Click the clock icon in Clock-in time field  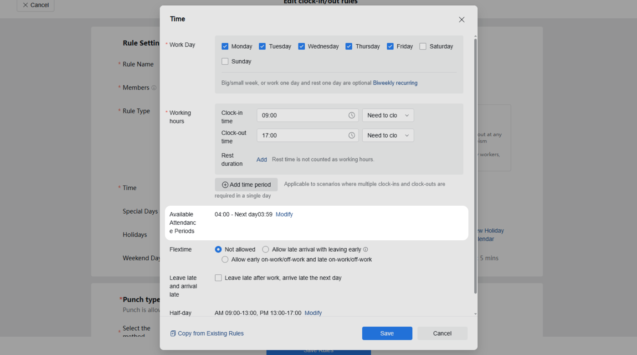(352, 116)
